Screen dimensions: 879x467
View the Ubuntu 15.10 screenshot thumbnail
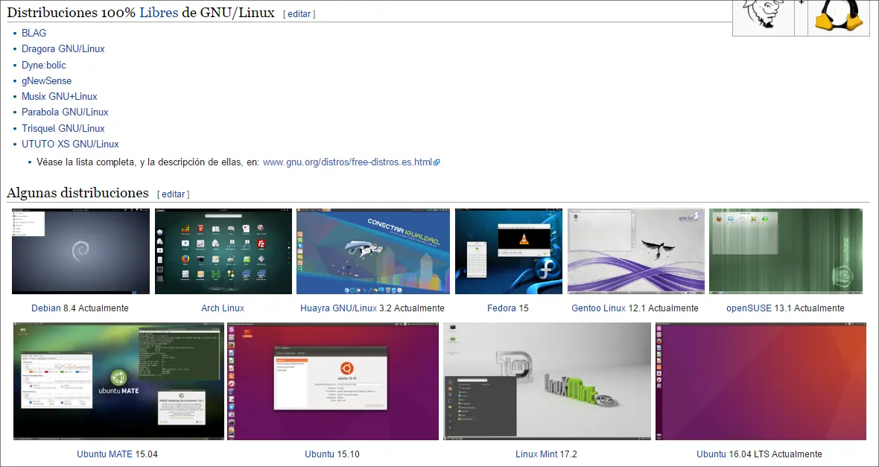332,381
